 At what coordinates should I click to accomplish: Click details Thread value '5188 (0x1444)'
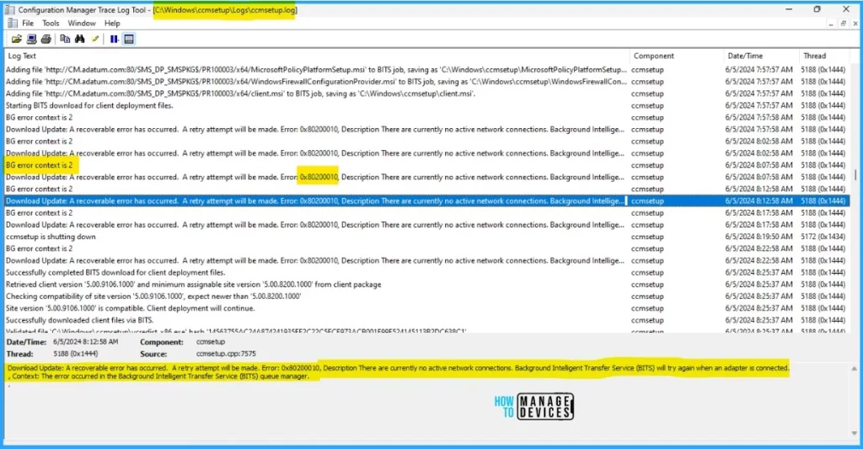tap(75, 354)
